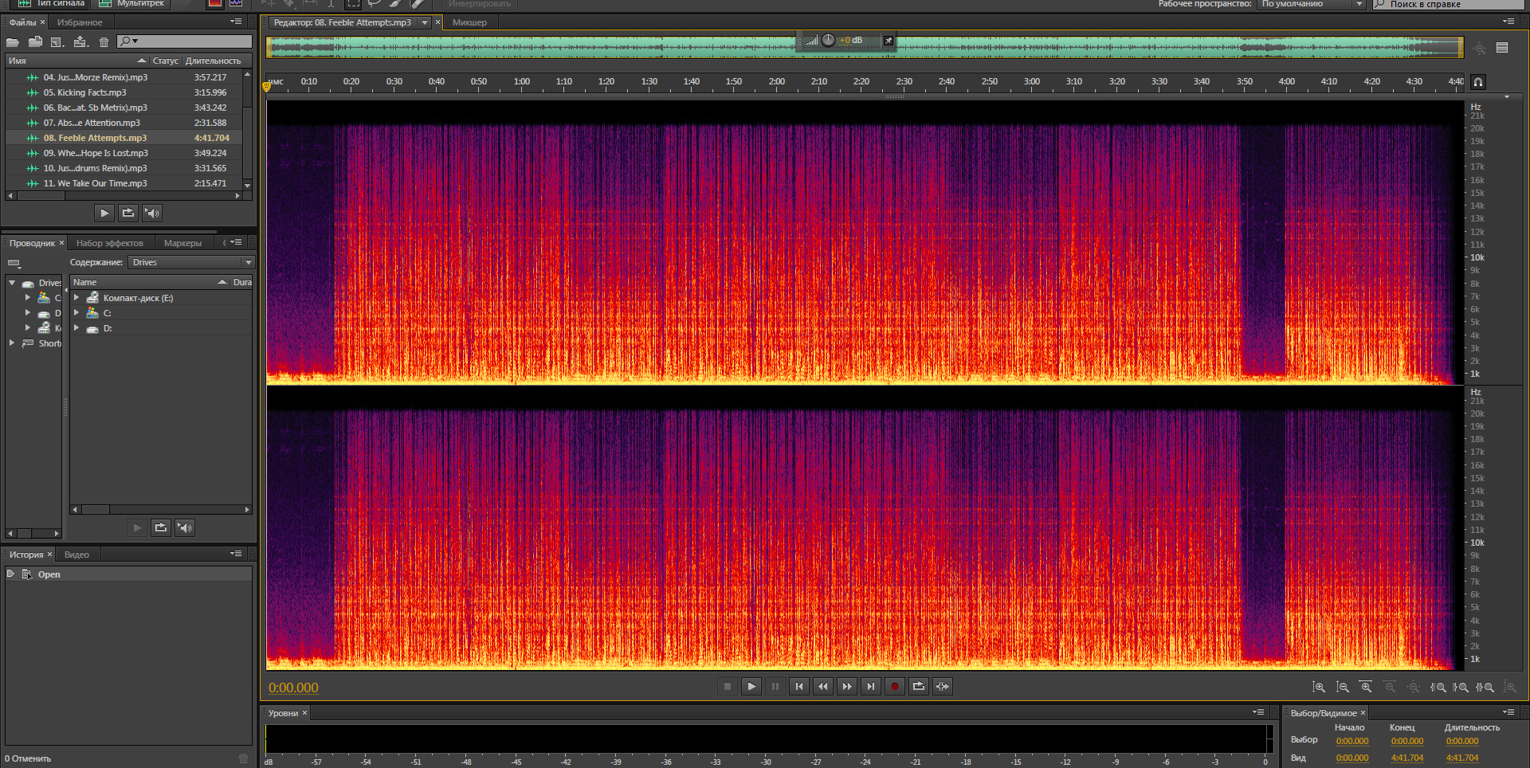The width and height of the screenshot is (1530, 768).
Task: Collapse the Drives tree node
Action: (x=12, y=283)
